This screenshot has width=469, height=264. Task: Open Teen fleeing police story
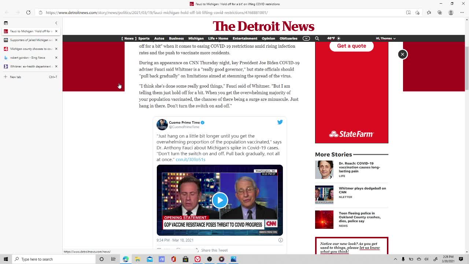coord(359,217)
